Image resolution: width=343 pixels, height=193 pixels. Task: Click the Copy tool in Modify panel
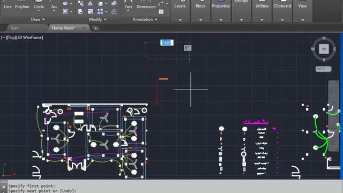pos(80,3)
